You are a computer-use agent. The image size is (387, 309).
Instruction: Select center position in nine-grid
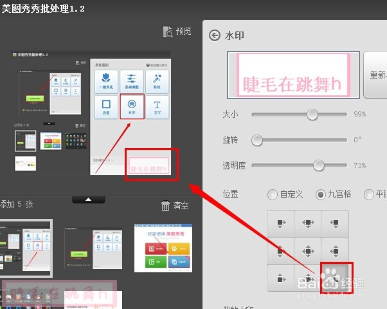[308, 251]
